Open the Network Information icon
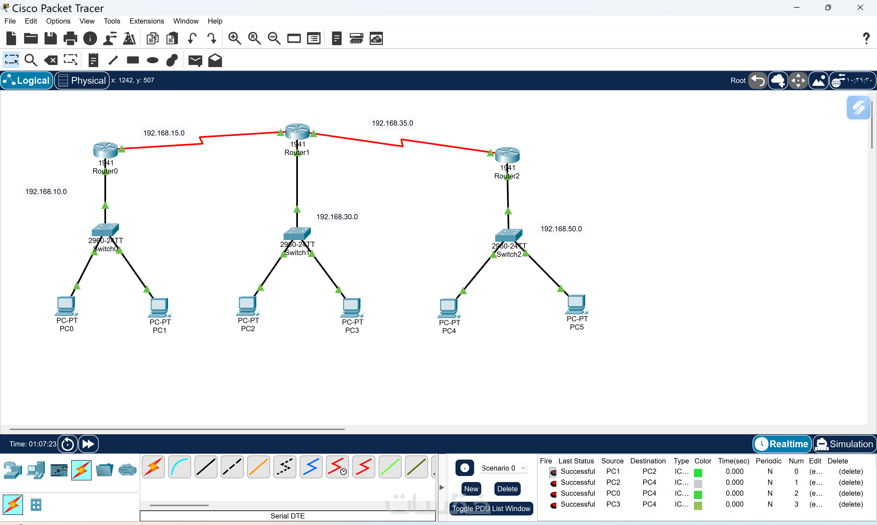 coord(90,38)
